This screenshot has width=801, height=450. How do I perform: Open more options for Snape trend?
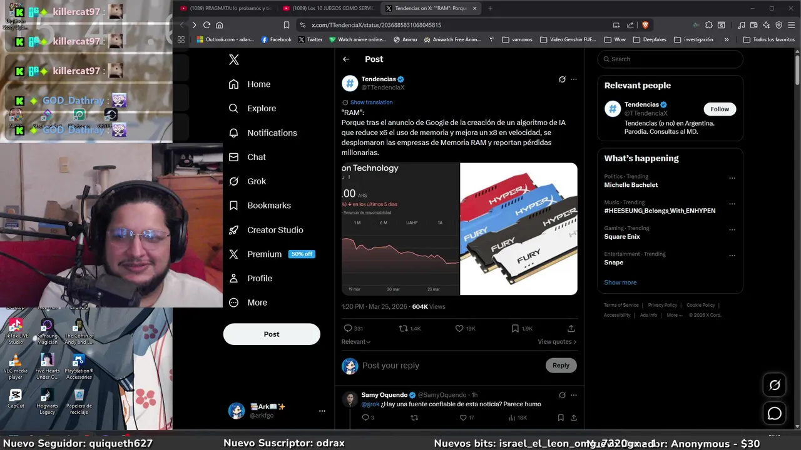click(x=732, y=256)
